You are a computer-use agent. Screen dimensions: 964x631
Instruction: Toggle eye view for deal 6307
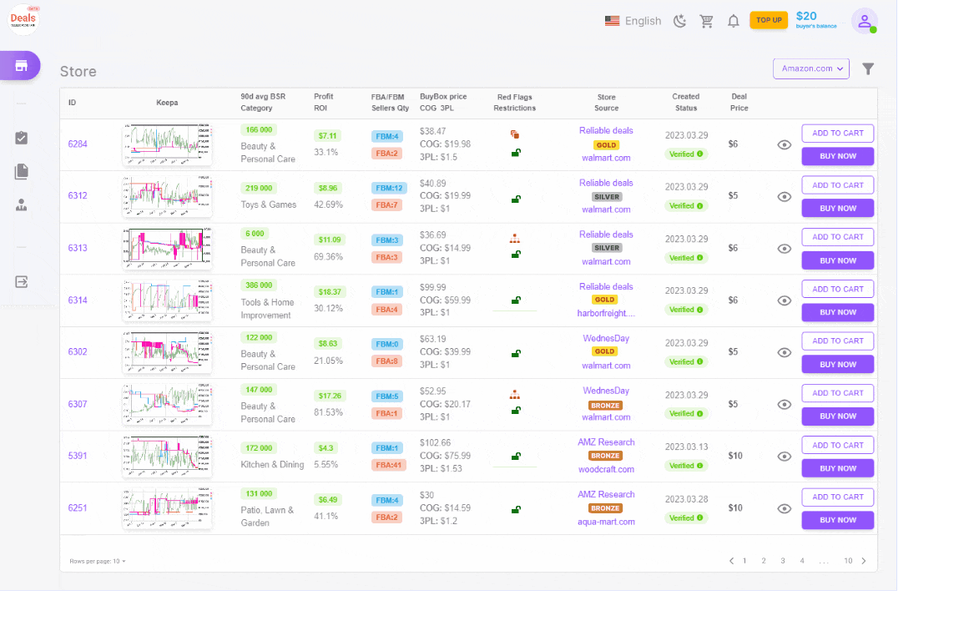click(784, 405)
